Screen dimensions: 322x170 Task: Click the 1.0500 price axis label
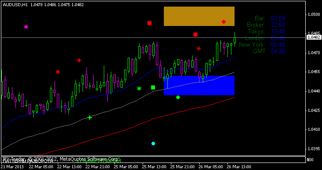coord(314,15)
